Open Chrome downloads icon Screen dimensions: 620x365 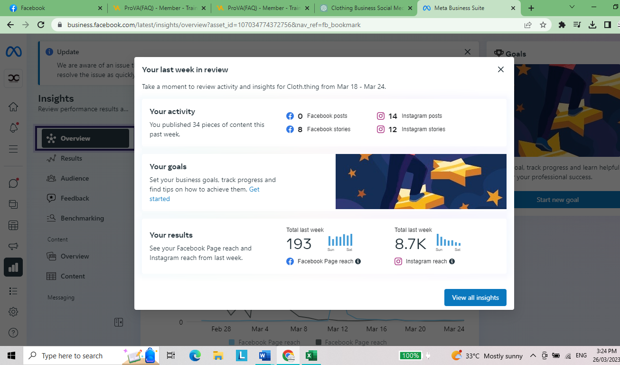point(592,25)
